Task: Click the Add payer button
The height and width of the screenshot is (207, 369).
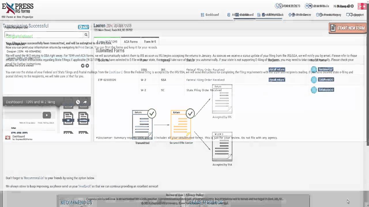Action: click(83, 27)
